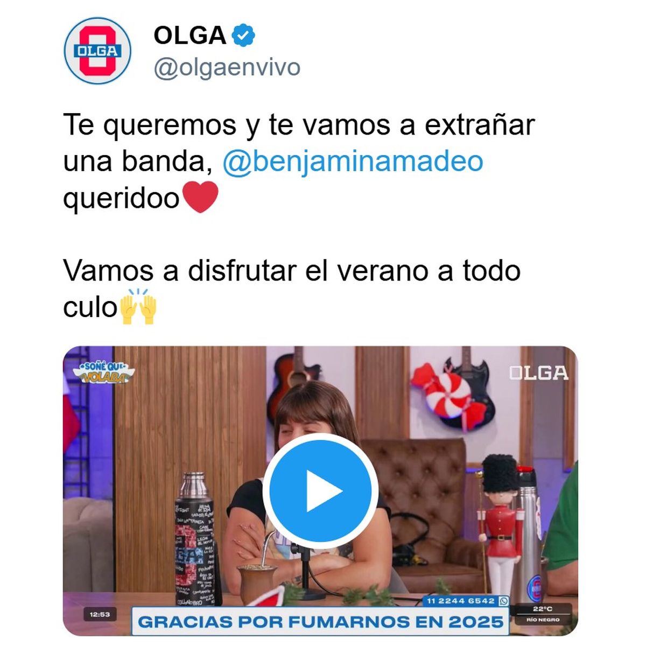Click the OLGA profile avatar logo

coord(97,51)
